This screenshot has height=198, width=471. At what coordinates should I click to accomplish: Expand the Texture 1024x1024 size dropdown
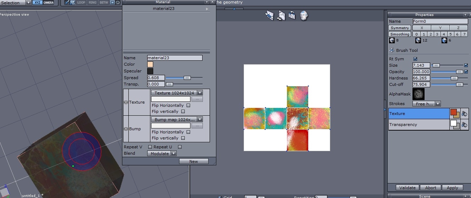(x=200, y=93)
